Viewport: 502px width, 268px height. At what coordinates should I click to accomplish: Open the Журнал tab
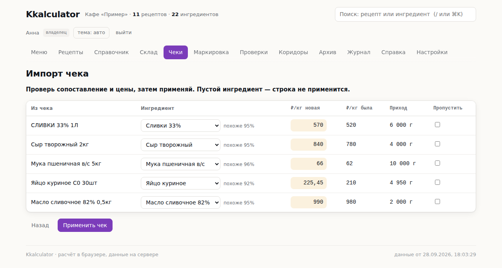pyautogui.click(x=358, y=52)
